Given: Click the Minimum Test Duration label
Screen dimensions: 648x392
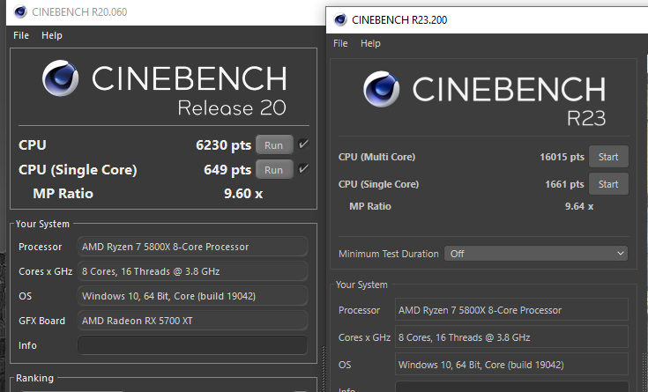Looking at the screenshot, I should [389, 254].
